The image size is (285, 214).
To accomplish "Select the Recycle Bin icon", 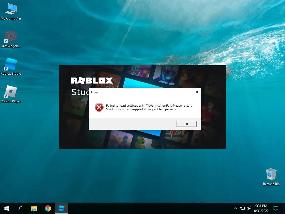I will (x=271, y=177).
